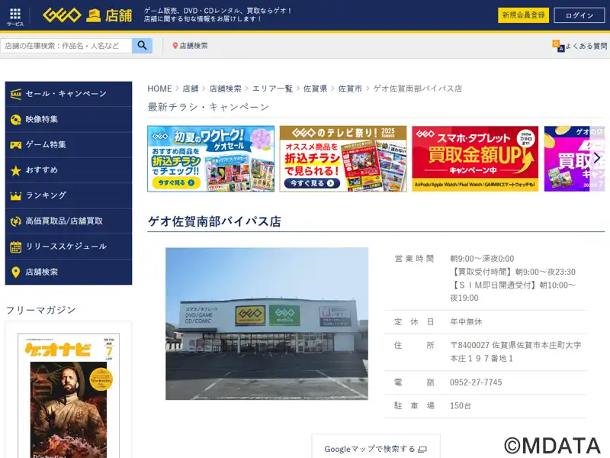610x458 pixels.
Task: Open the ゲオナビ magazine cover
Action: click(69, 395)
